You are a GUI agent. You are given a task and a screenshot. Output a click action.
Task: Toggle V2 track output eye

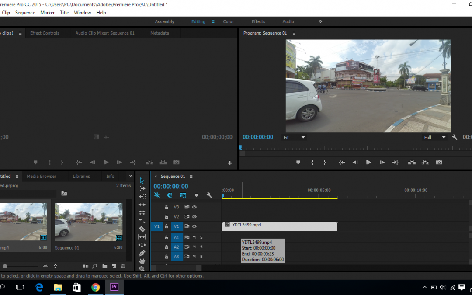point(194,217)
